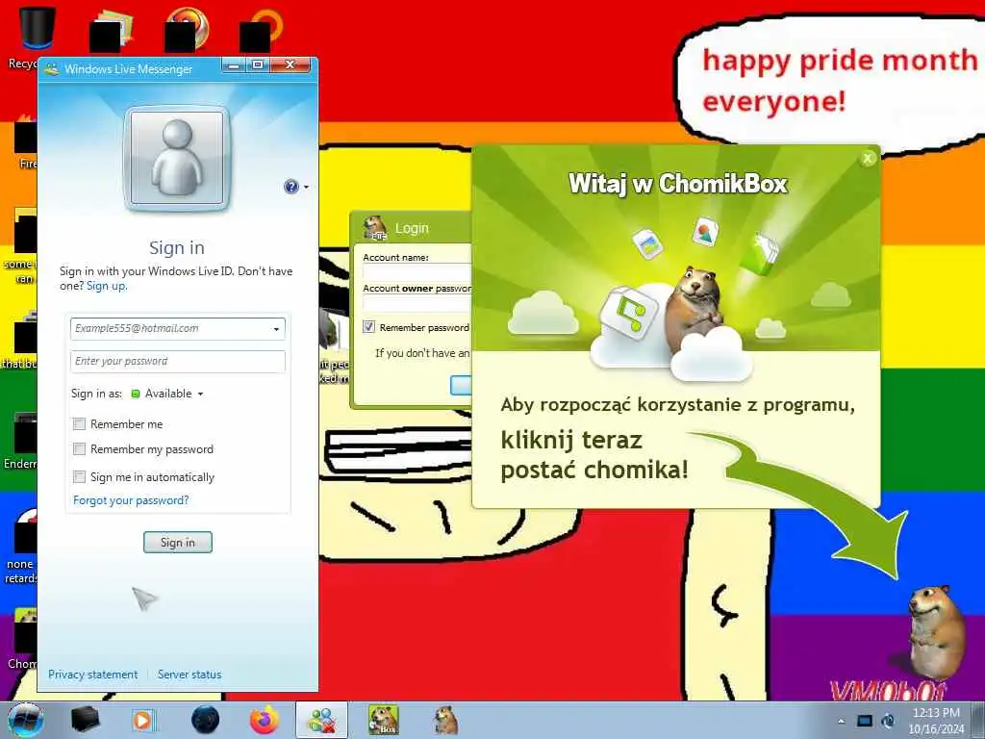Click the Sign in button
The height and width of the screenshot is (739, 985).
coord(178,543)
